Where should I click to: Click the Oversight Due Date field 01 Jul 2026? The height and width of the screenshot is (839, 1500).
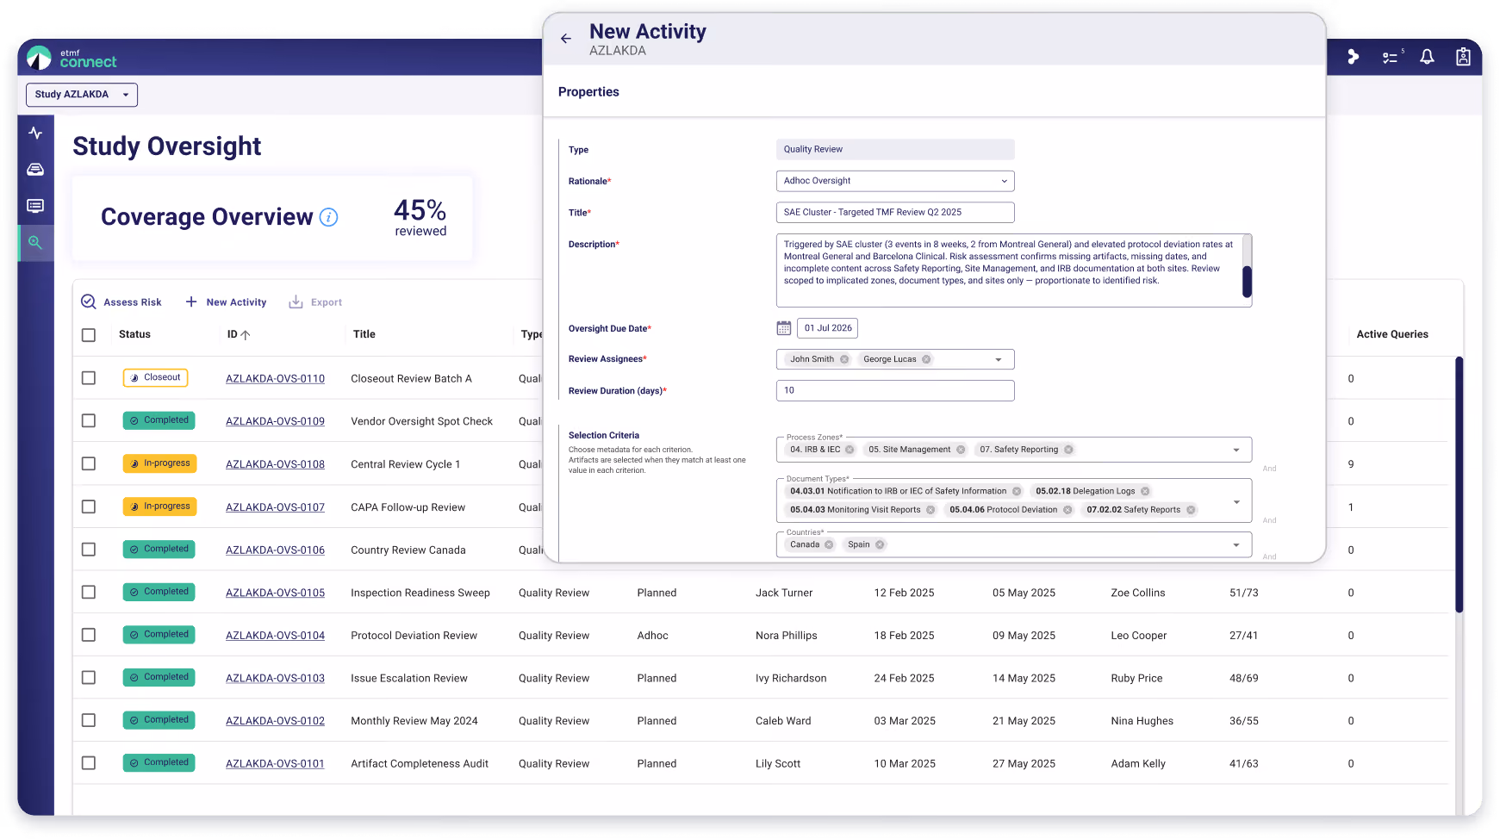coord(827,328)
